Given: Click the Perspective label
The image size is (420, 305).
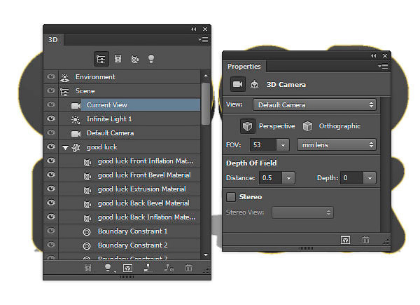Looking at the screenshot, I should click(x=276, y=126).
